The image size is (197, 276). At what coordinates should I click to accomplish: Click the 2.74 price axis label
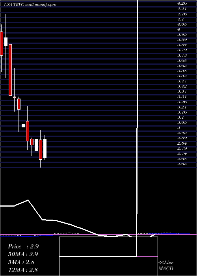tap(182, 153)
